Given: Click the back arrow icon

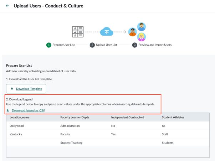Looking at the screenshot, I should click(7, 6).
